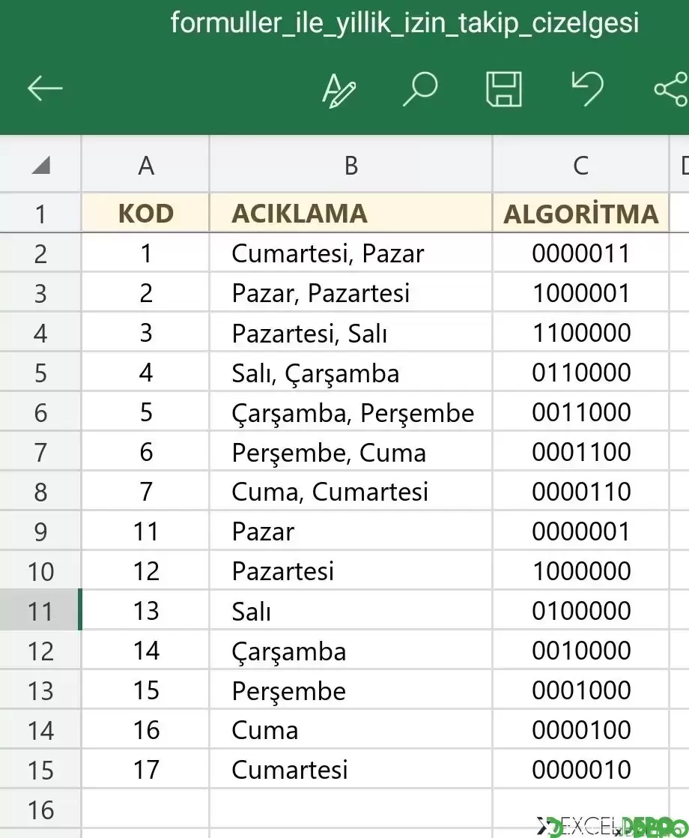Viewport: 689px width, 838px height.
Task: Select column B header
Action: tap(351, 165)
